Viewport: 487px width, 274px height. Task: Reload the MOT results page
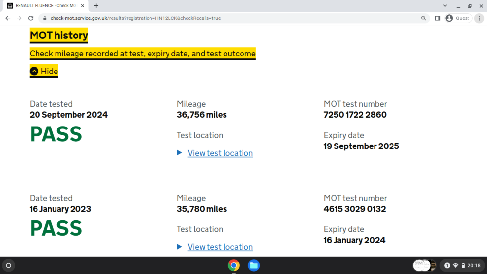tap(30, 18)
